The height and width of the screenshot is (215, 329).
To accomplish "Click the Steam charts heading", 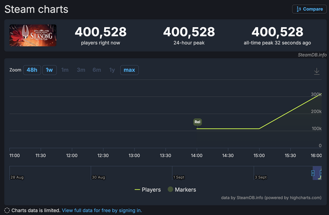I will point(36,9).
